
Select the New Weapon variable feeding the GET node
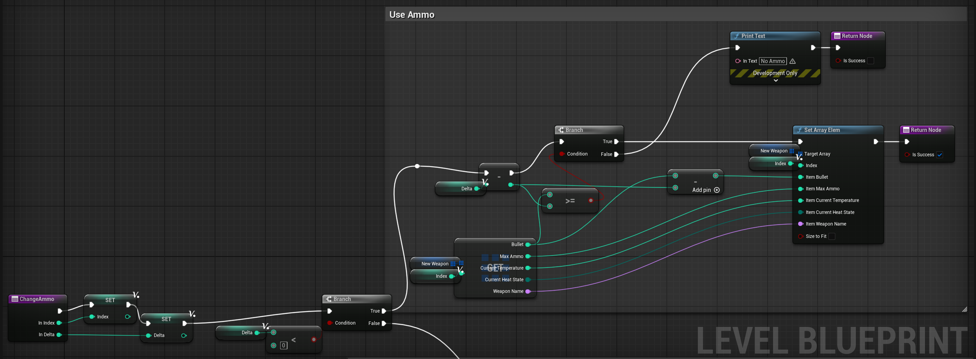pos(435,264)
